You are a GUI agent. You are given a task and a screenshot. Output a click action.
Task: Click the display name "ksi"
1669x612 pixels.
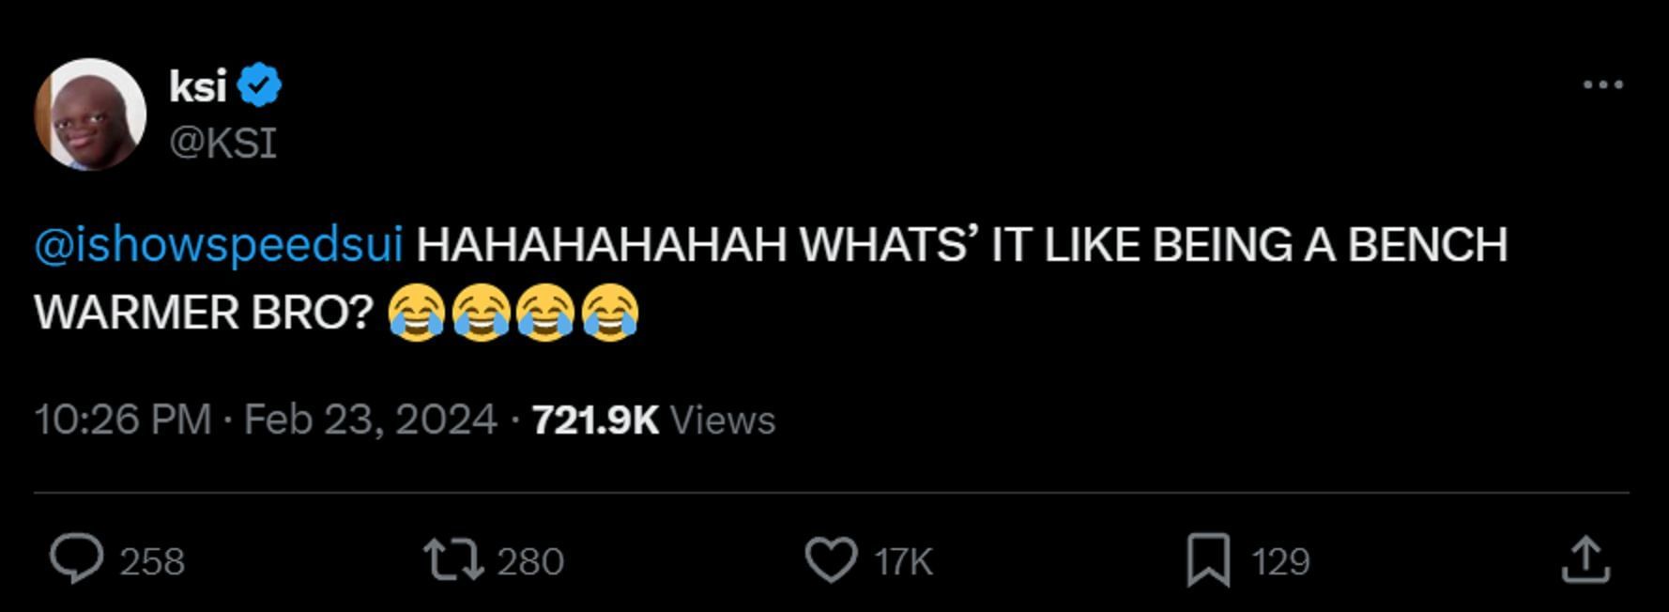(198, 86)
